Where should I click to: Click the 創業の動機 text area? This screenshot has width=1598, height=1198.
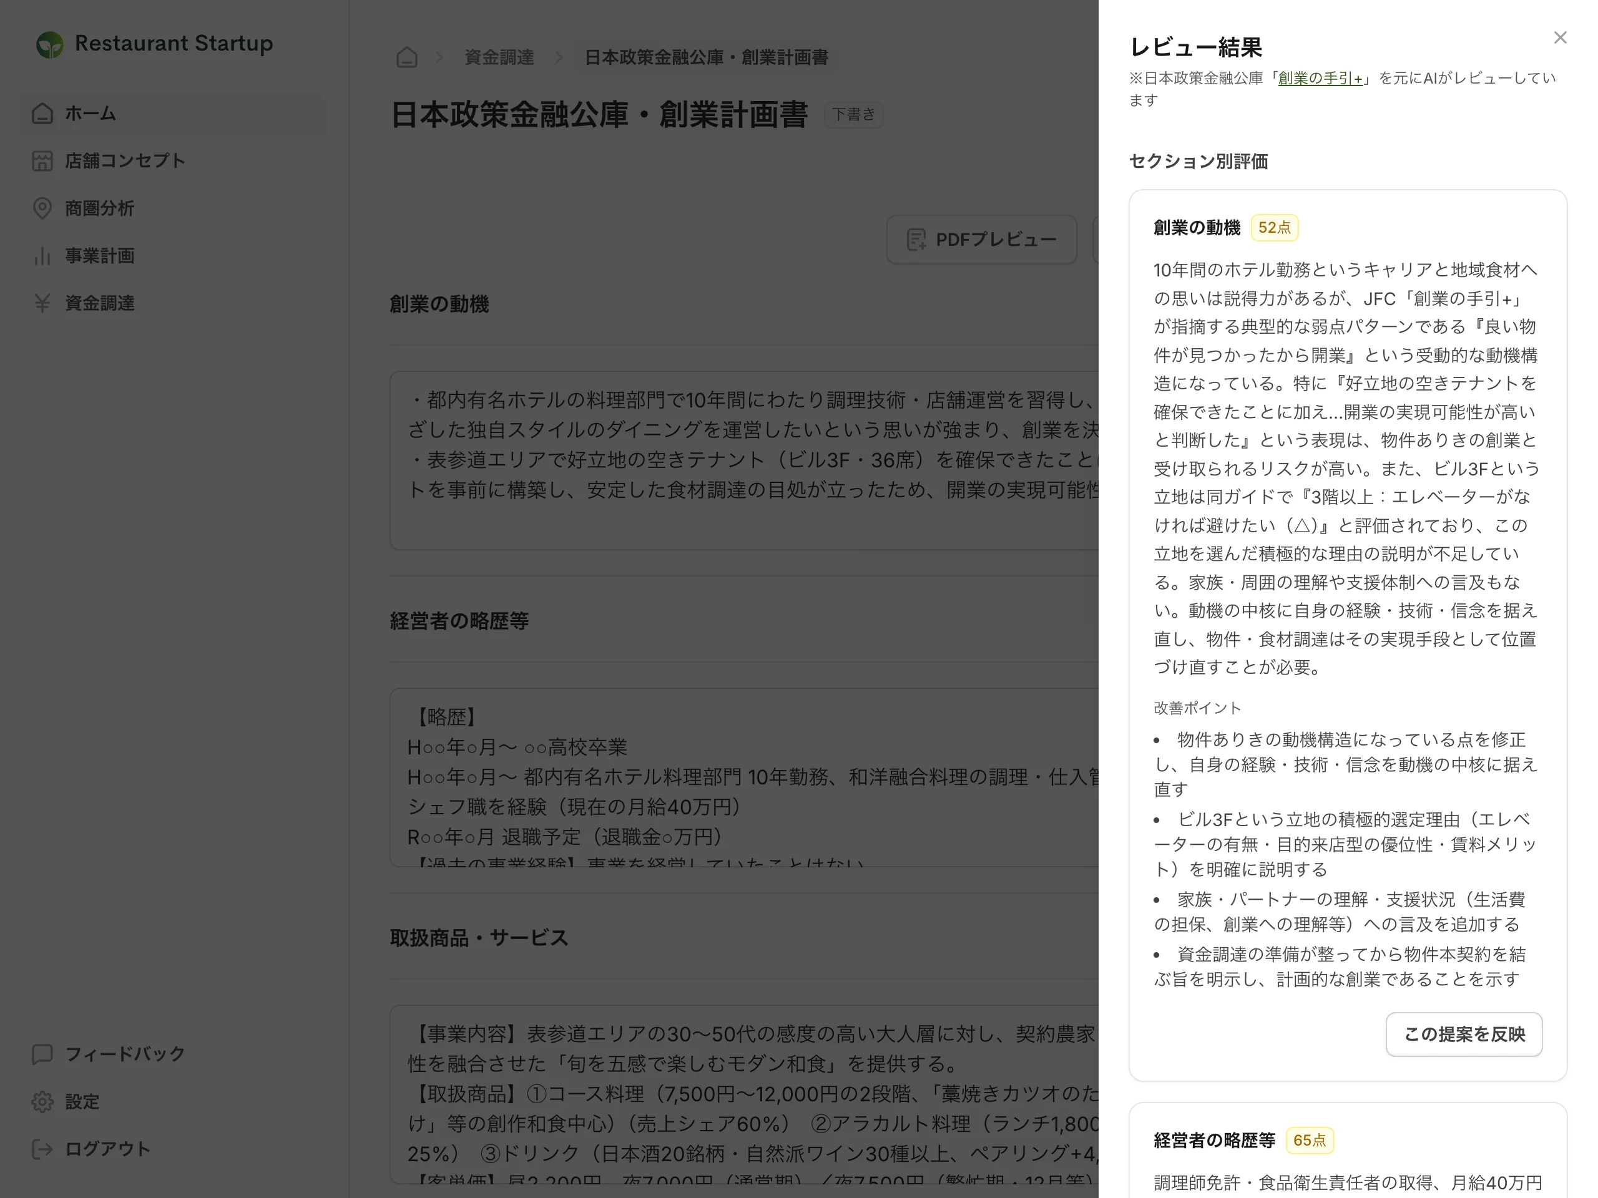click(x=744, y=460)
